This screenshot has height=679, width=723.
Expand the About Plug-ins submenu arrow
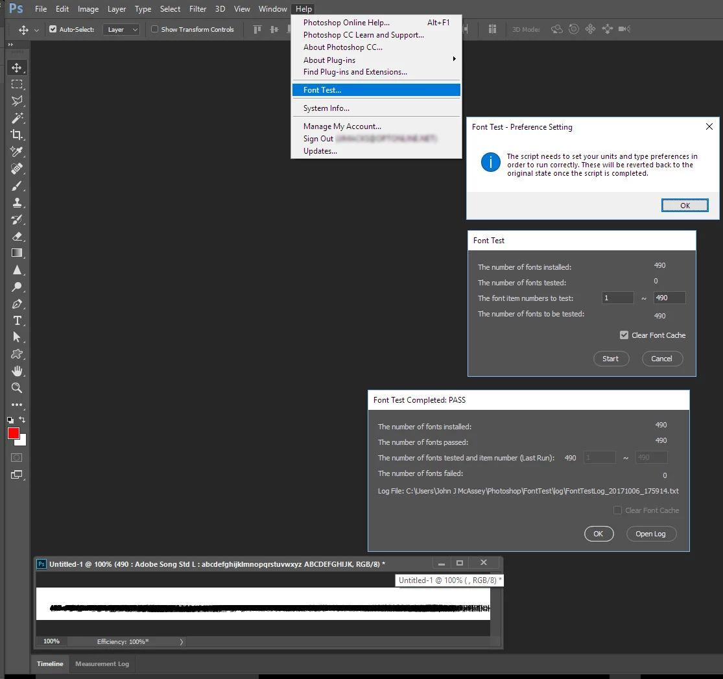[454, 58]
